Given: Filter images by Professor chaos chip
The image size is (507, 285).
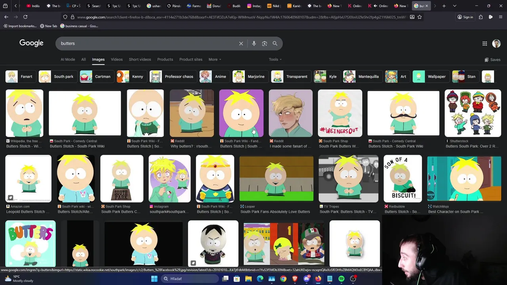Looking at the screenshot, I should coord(173,76).
